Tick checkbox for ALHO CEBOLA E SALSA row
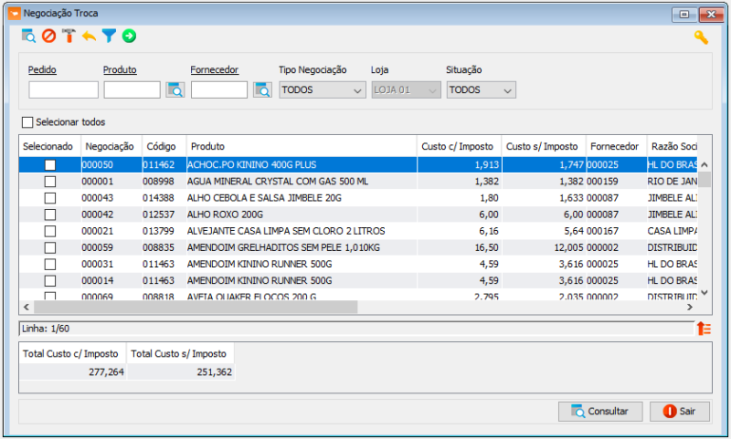The image size is (731, 439). [x=50, y=198]
